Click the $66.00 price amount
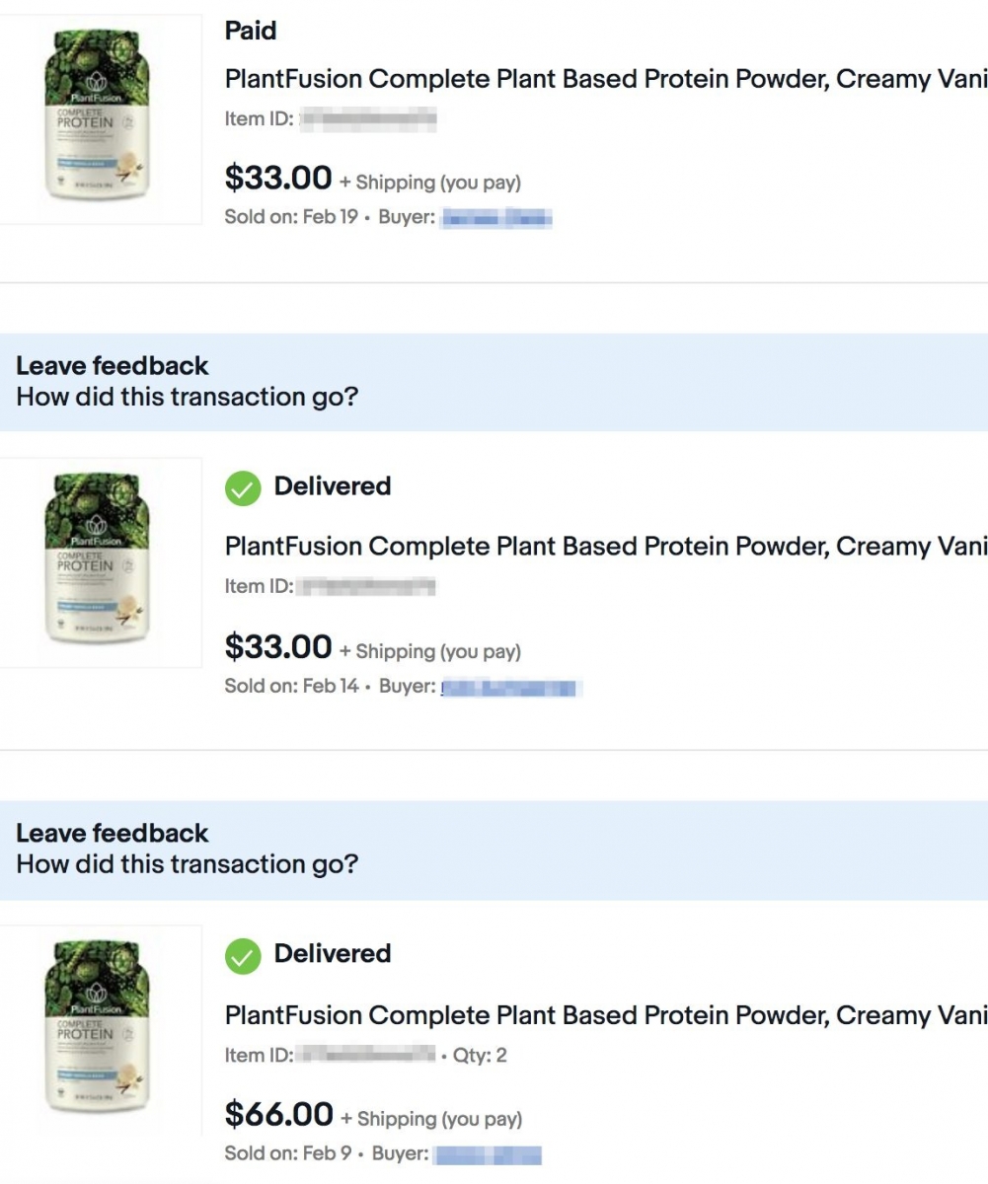The height and width of the screenshot is (1184, 988). click(279, 1115)
